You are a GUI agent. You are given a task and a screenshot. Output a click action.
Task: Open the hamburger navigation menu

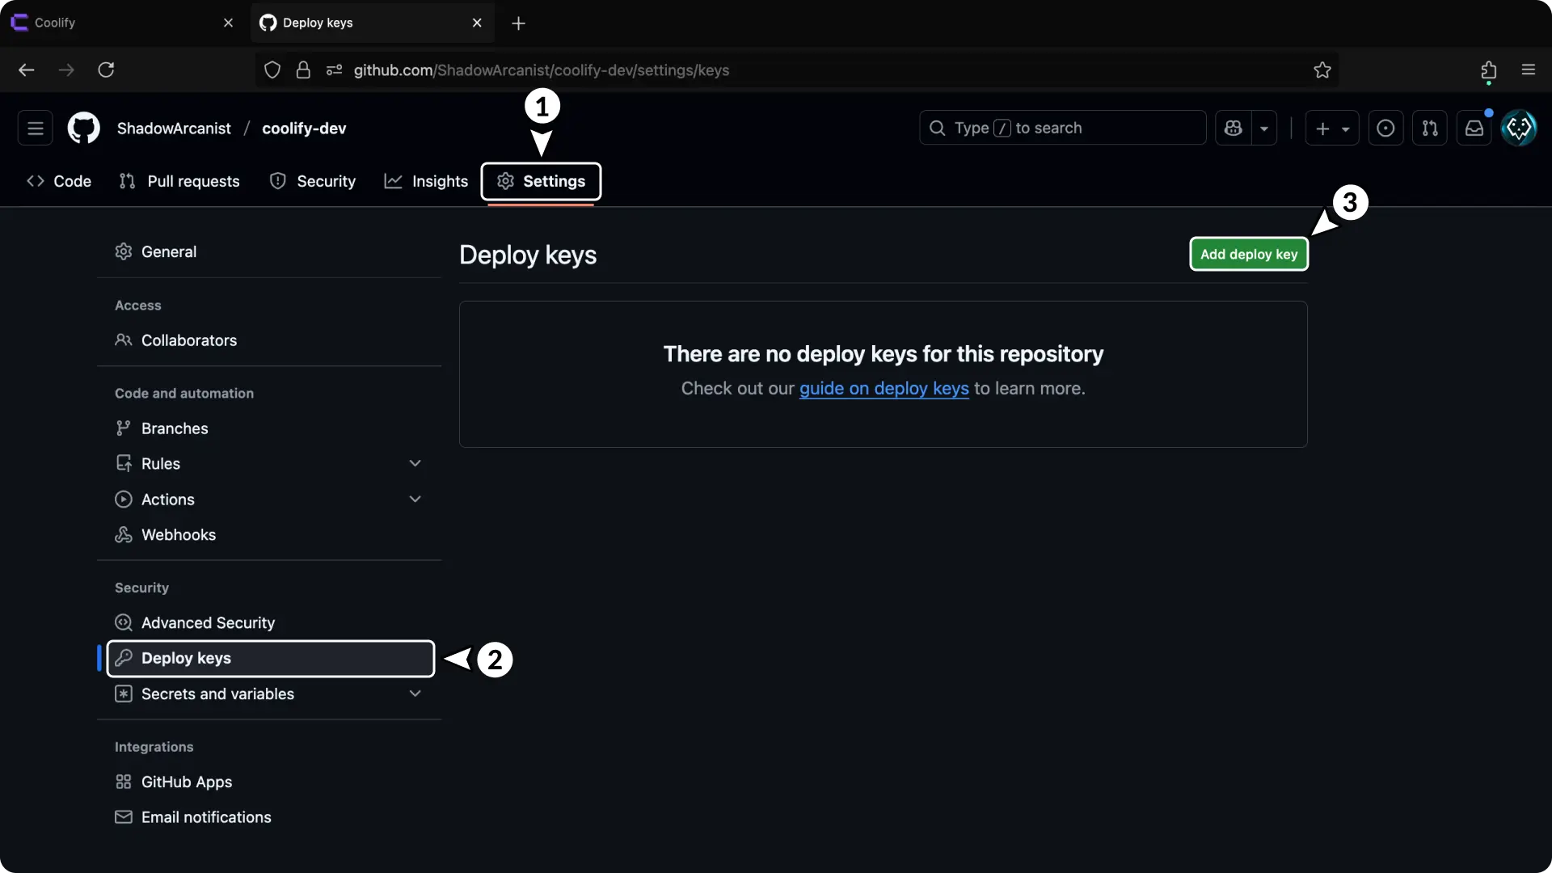[x=35, y=129]
